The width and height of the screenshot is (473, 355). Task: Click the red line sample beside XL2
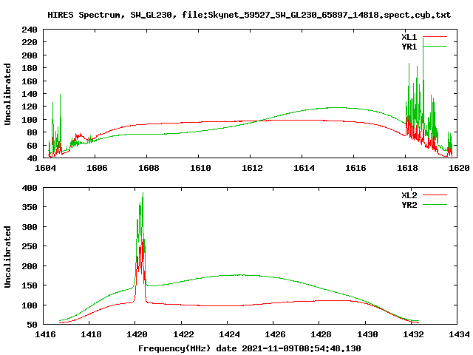[x=435, y=195]
